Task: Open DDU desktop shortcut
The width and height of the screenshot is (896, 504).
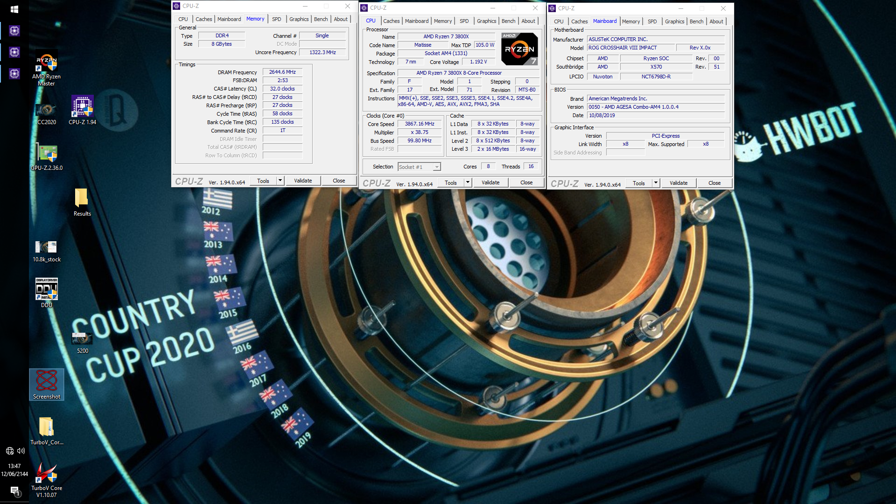Action: (x=46, y=293)
